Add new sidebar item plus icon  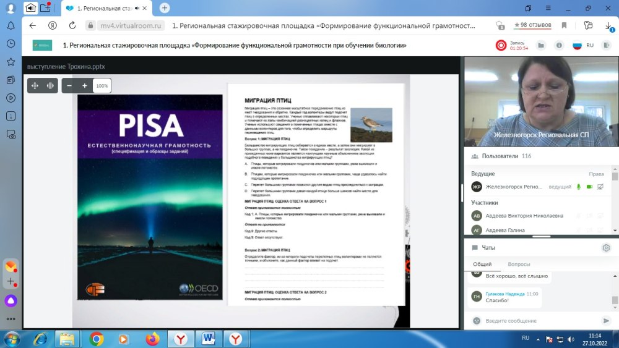11,282
